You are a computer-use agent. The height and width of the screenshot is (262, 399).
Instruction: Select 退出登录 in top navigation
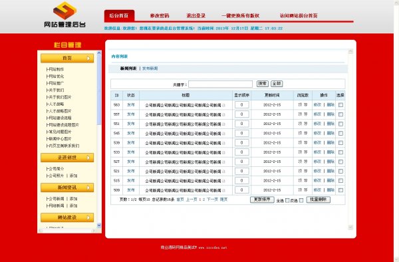click(196, 15)
